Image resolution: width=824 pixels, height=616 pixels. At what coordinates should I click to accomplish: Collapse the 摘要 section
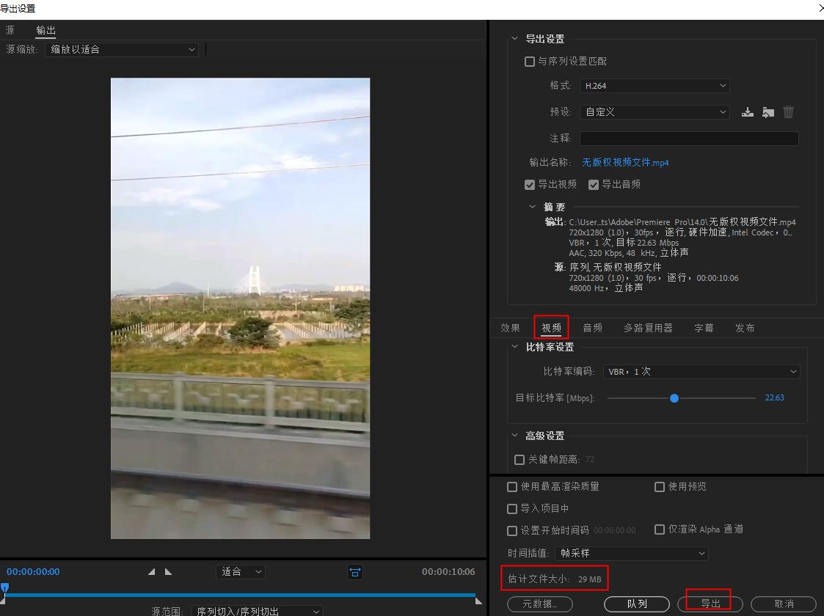(x=533, y=207)
